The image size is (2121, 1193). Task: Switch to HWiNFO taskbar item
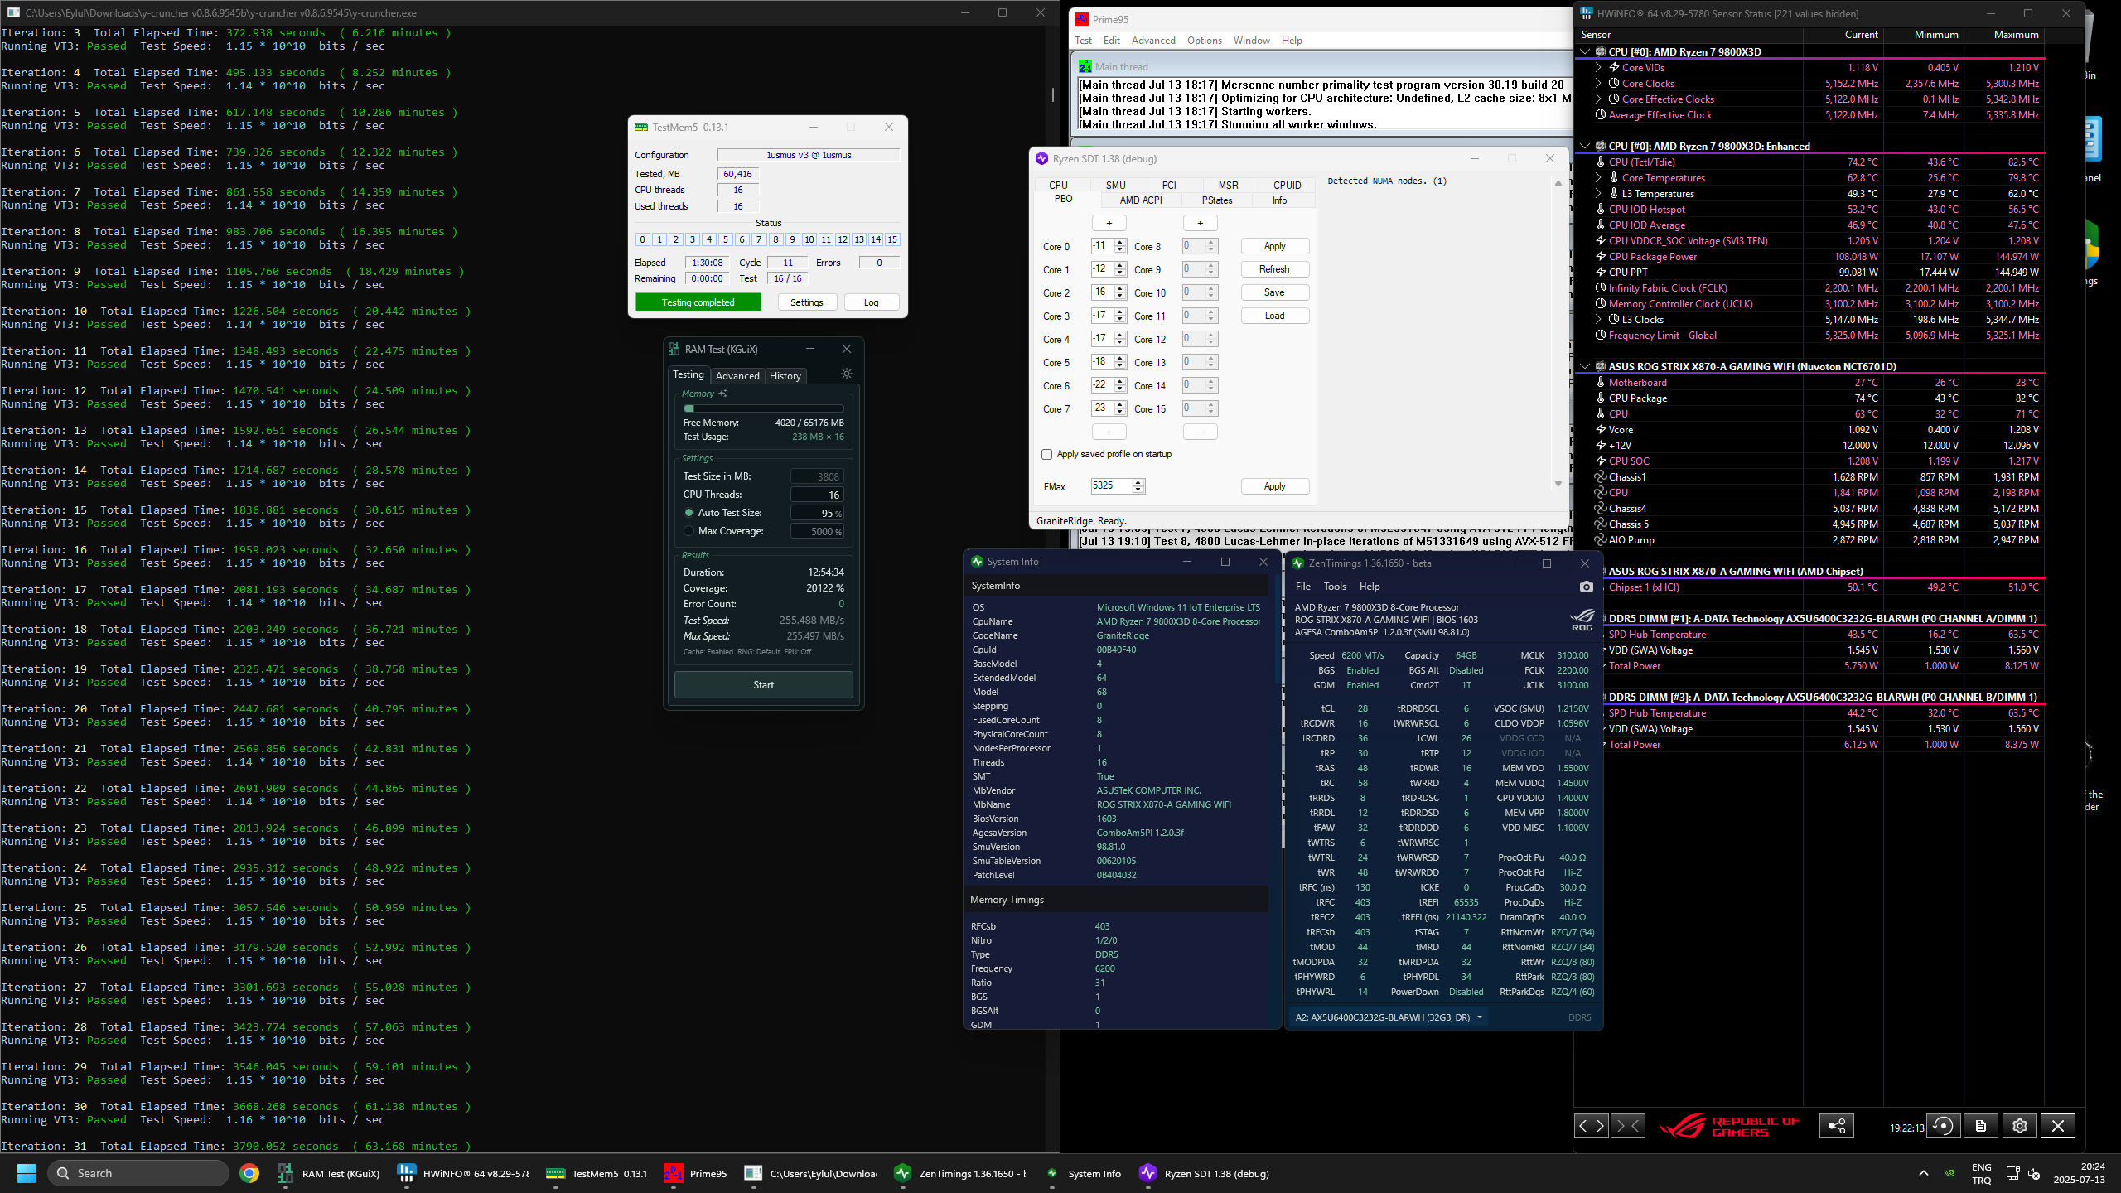click(x=463, y=1173)
